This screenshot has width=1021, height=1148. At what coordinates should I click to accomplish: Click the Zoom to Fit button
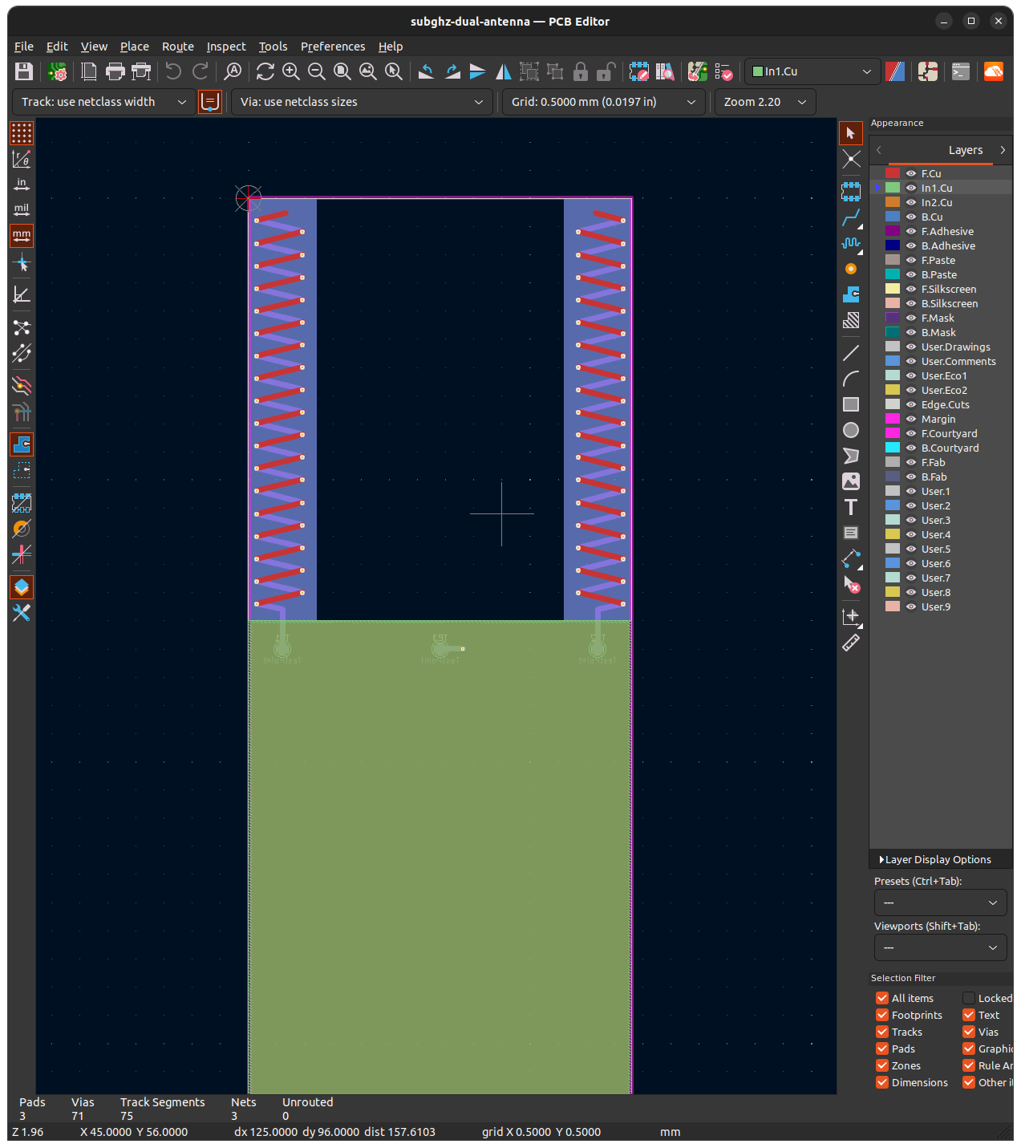(342, 71)
